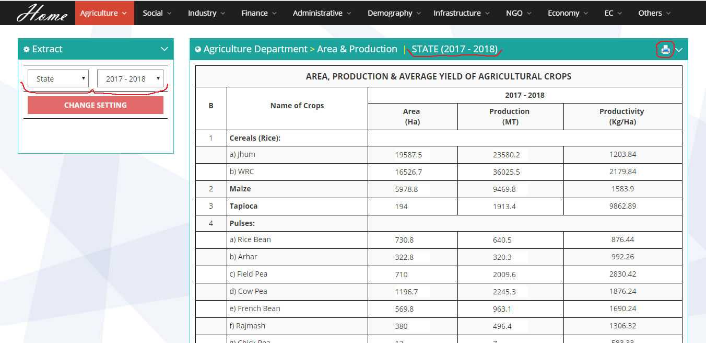706x343 pixels.
Task: Open the Economy menu
Action: [x=567, y=13]
